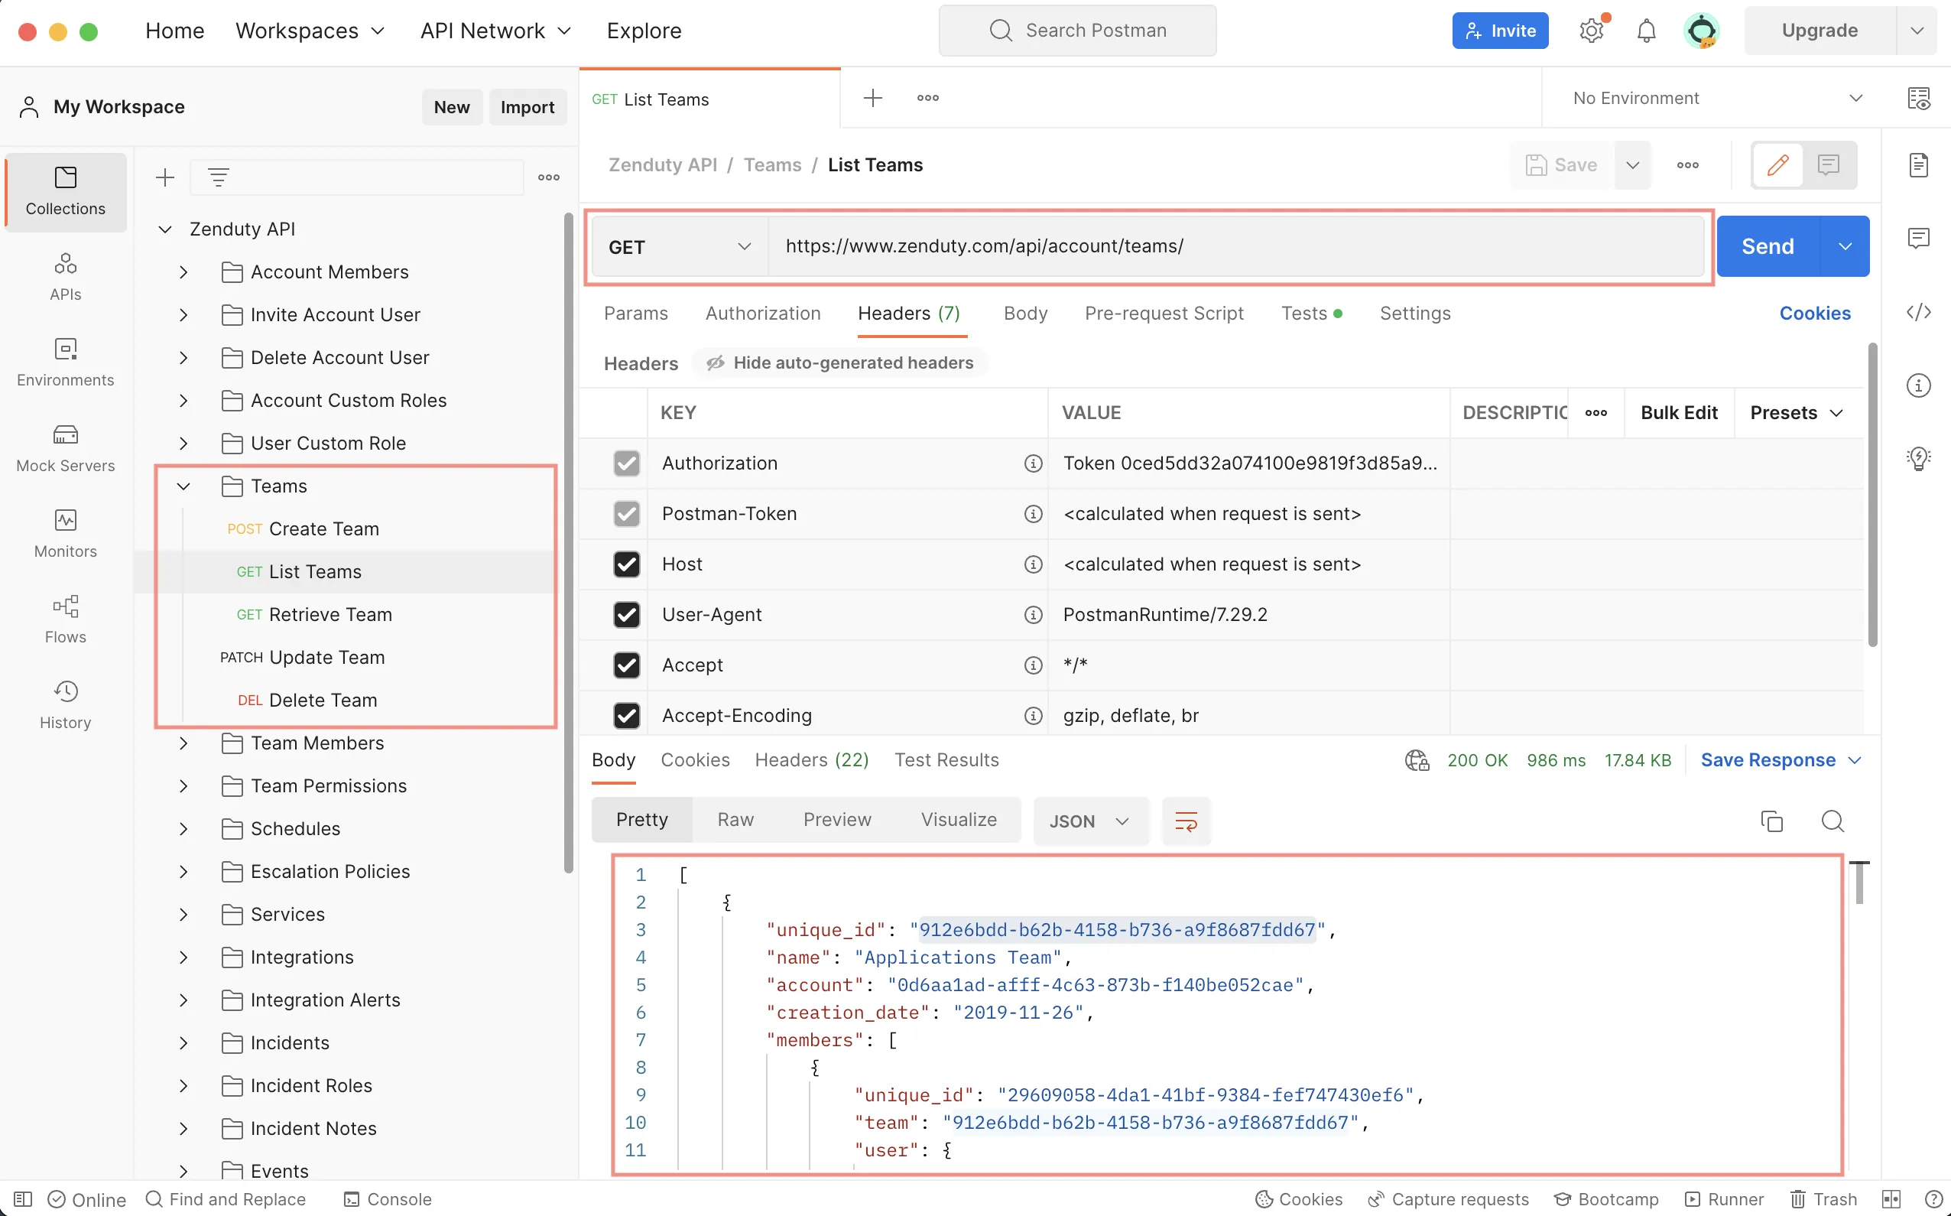Screen dimensions: 1951x1216
Task: Click the request URL input field
Action: coord(1234,246)
